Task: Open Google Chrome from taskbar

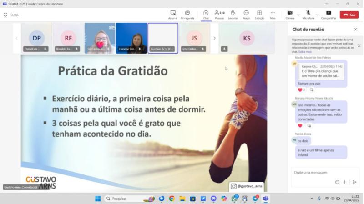Action: tap(172, 199)
